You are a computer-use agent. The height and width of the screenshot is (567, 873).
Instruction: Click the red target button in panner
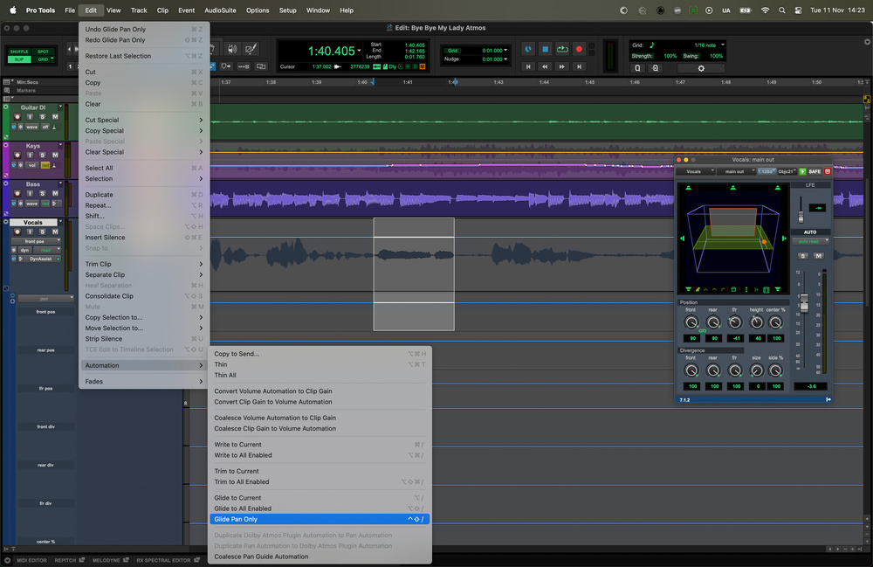(x=828, y=171)
